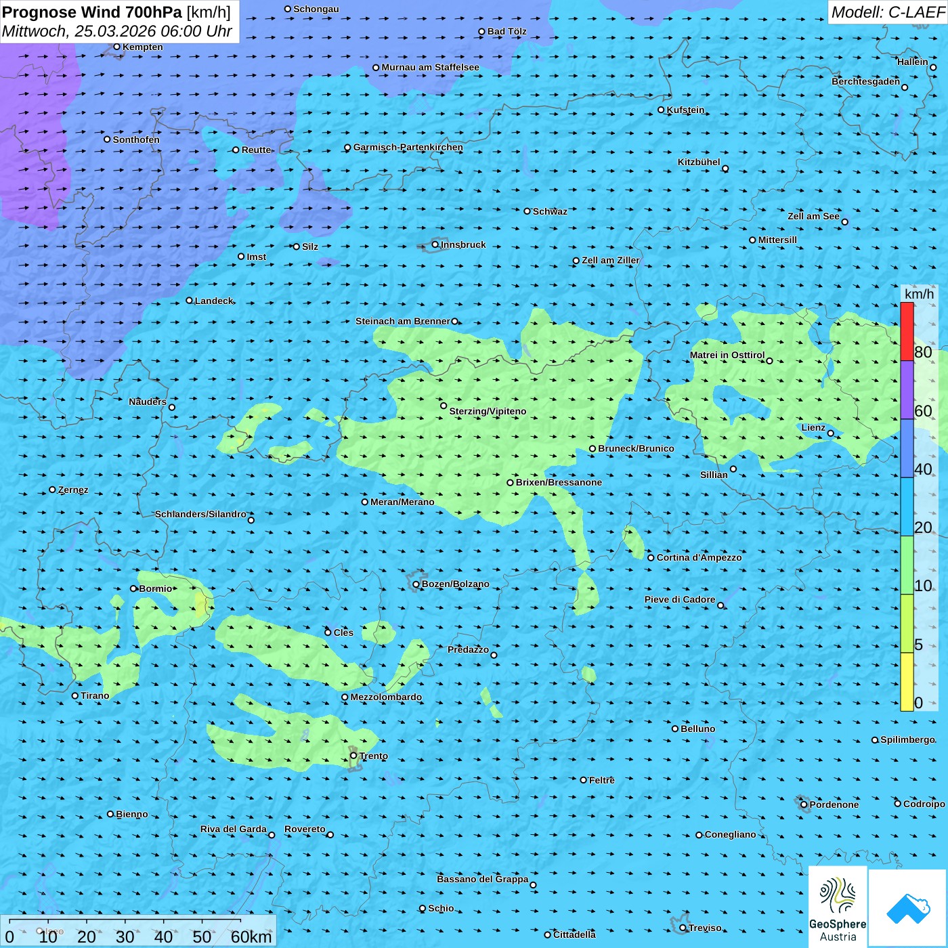Click the Trento city marker
This screenshot has width=948, height=948.
click(x=353, y=756)
